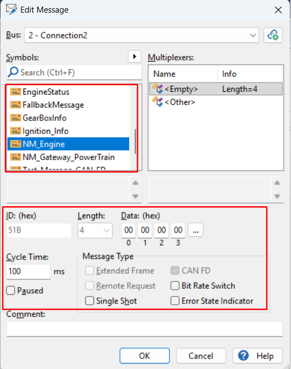The image size is (291, 369).
Task: Open the Bus connection dropdown
Action: point(141,35)
